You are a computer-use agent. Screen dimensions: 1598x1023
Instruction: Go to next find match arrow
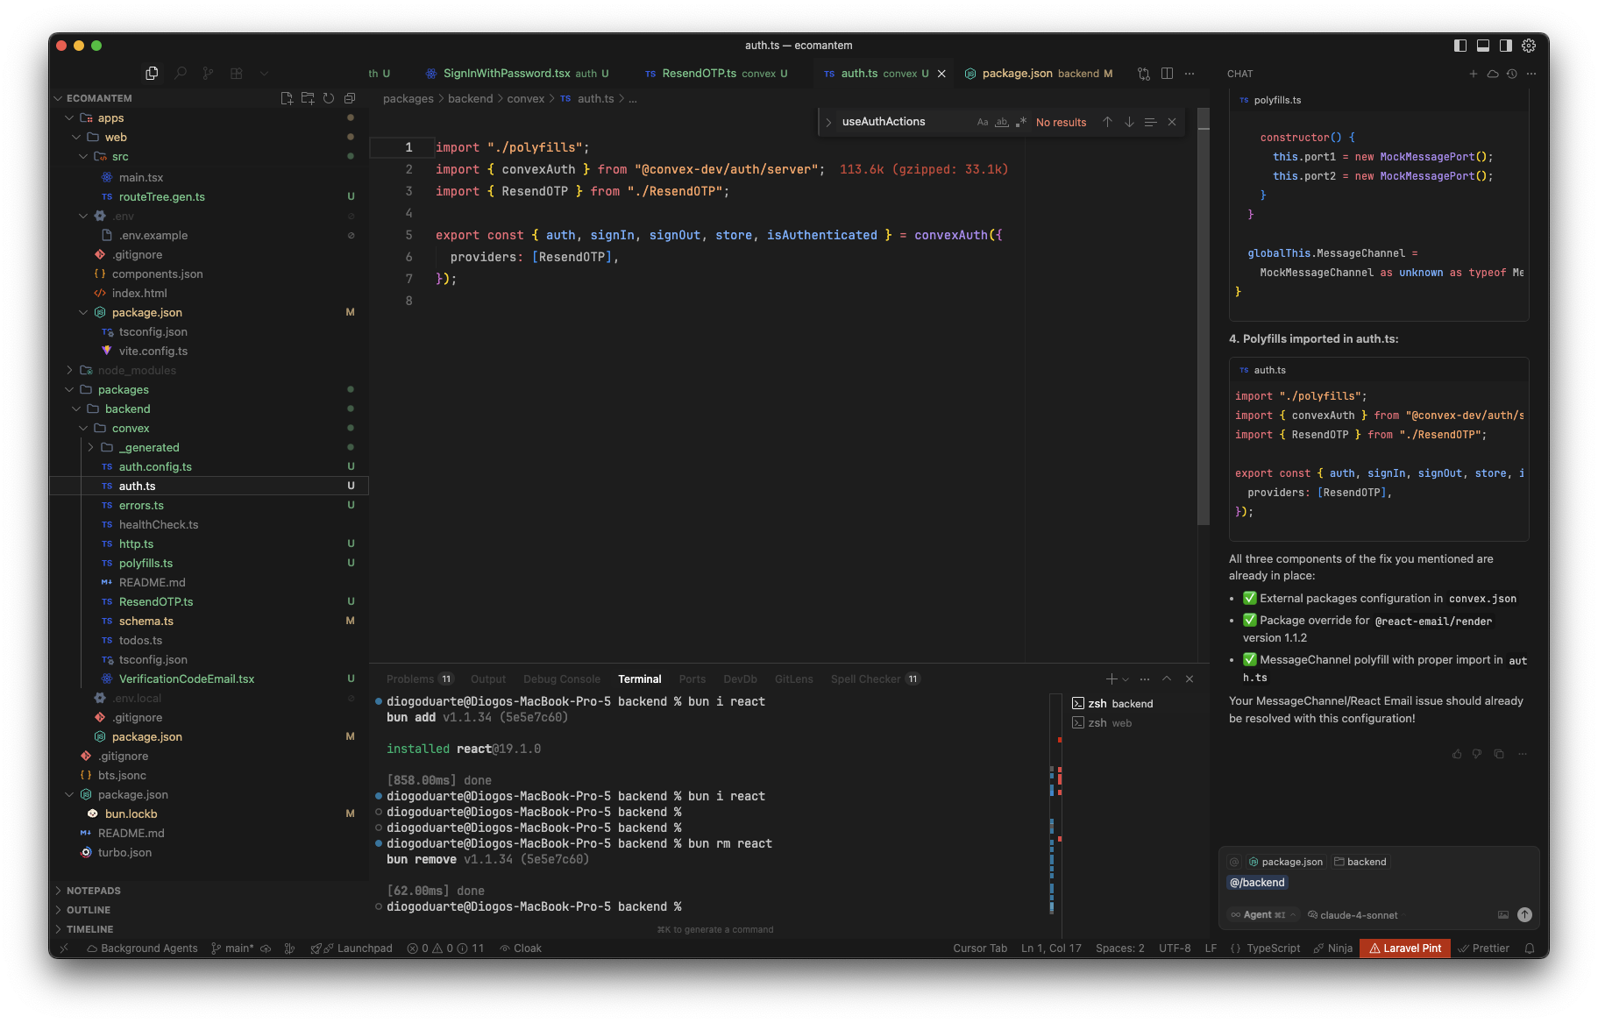click(1129, 122)
